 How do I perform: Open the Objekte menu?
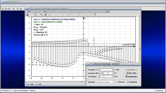click(52, 11)
